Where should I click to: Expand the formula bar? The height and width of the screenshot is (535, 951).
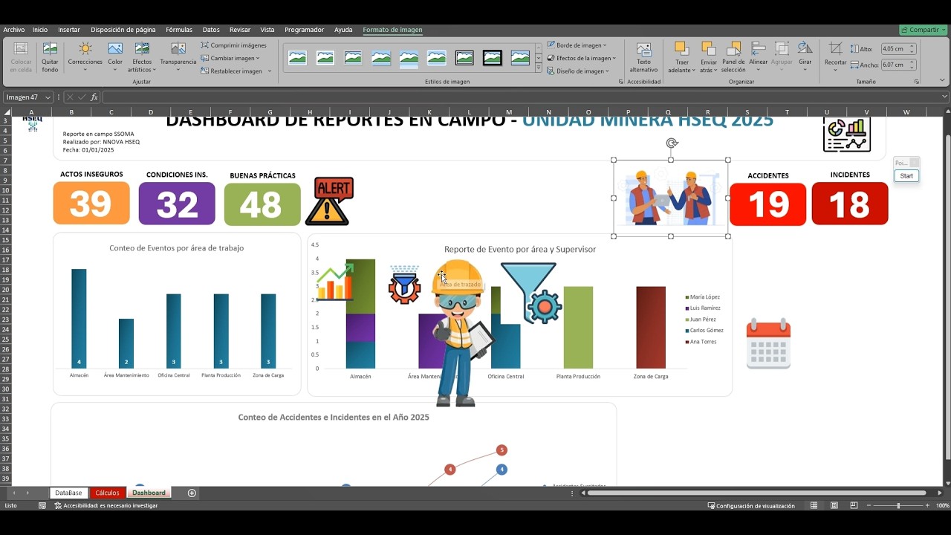pos(944,97)
